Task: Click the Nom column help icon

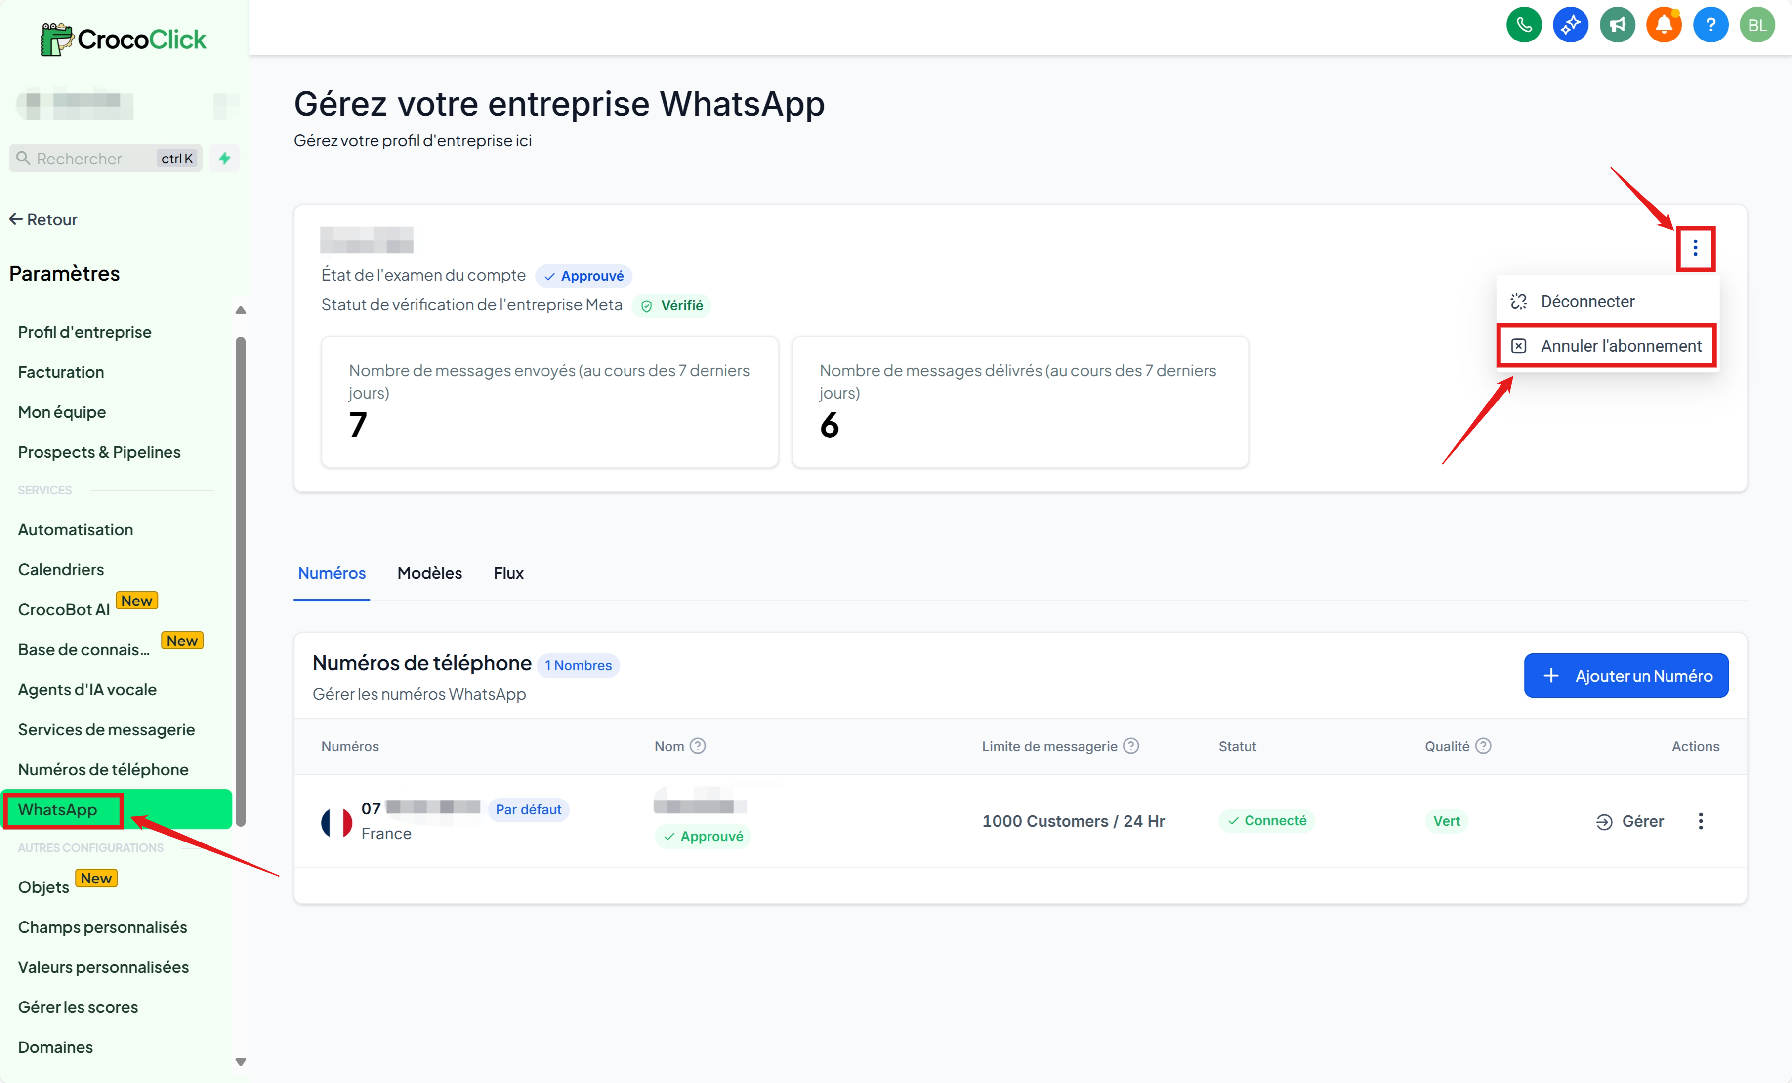Action: coord(698,746)
